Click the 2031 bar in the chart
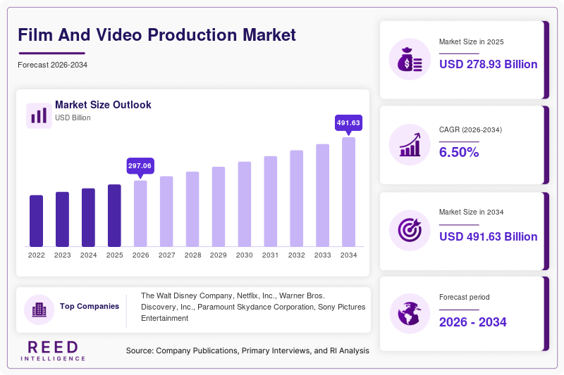Image resolution: width=564 pixels, height=375 pixels. click(x=271, y=201)
